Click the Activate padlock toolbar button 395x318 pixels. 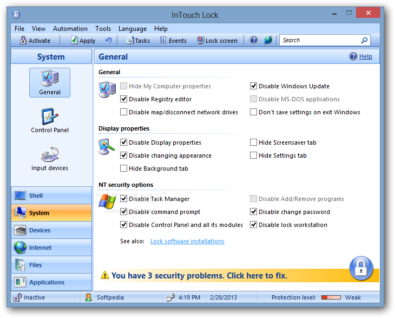pos(35,40)
